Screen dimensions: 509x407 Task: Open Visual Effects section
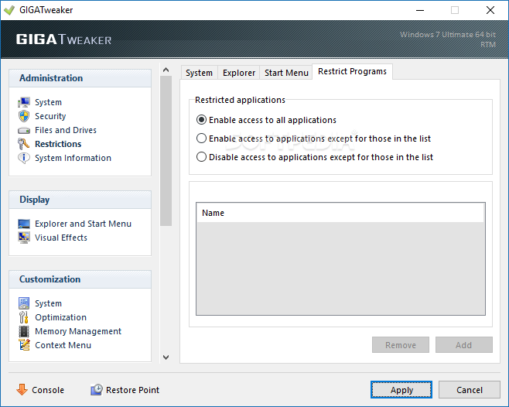click(61, 238)
